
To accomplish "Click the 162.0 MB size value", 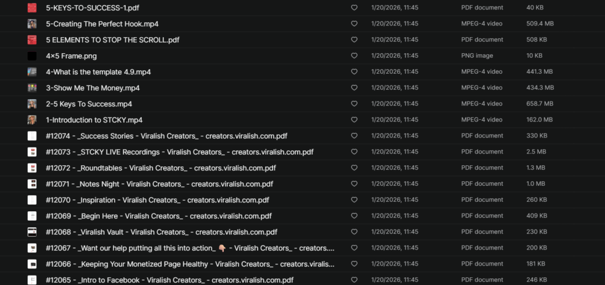I will 539,120.
